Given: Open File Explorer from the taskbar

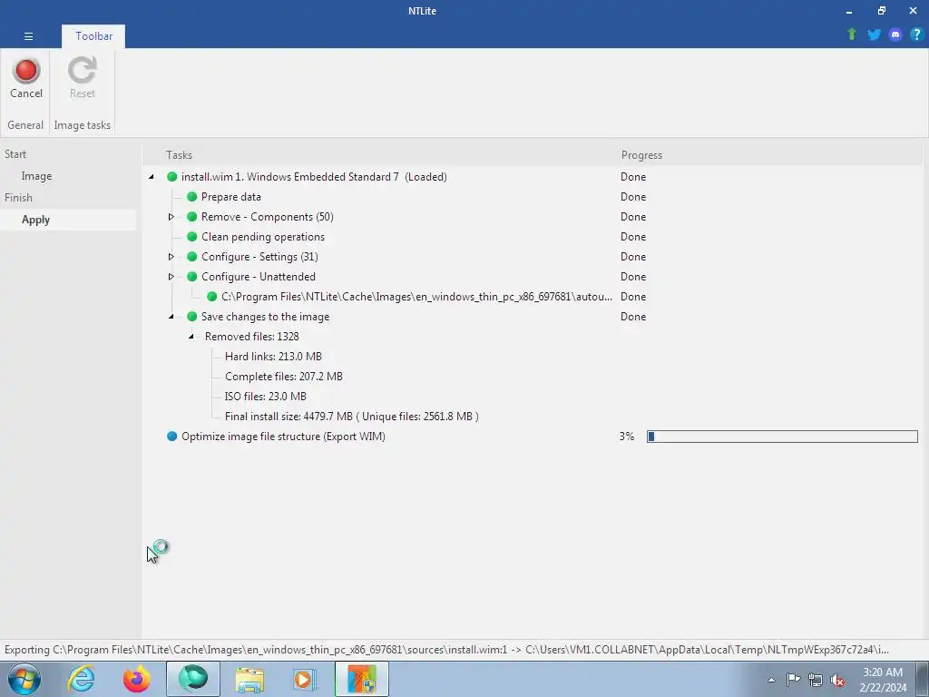Looking at the screenshot, I should click(249, 679).
